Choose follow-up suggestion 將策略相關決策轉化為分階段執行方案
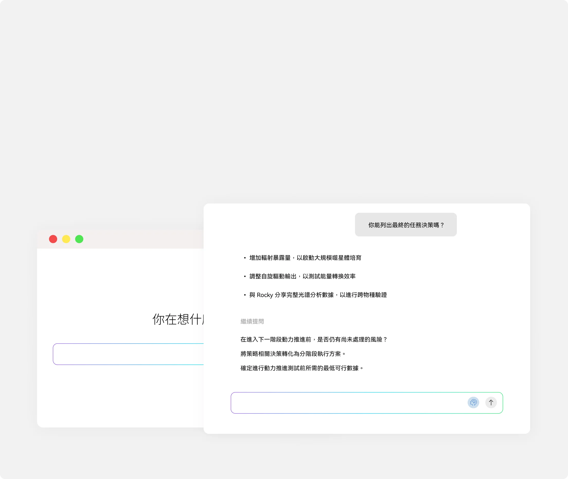 coord(293,354)
